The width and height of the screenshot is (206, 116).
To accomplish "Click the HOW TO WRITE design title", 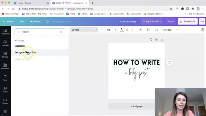I will [128, 22].
